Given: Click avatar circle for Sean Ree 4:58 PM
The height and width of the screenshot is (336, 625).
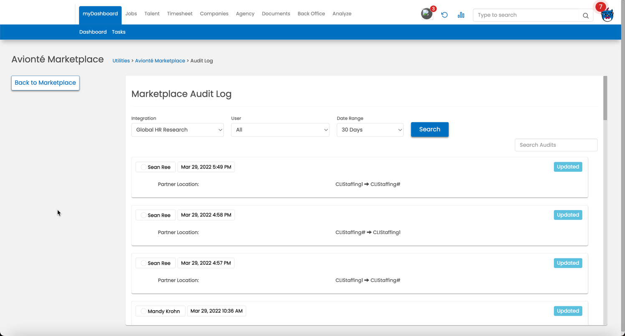Looking at the screenshot, I should click(143, 215).
